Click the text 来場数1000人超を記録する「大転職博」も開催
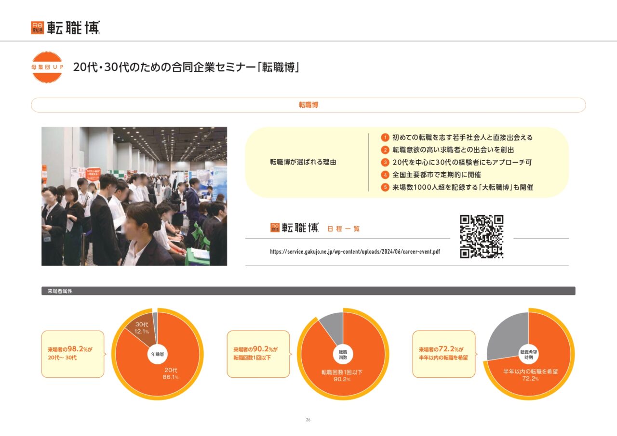The width and height of the screenshot is (617, 436). pos(463,188)
